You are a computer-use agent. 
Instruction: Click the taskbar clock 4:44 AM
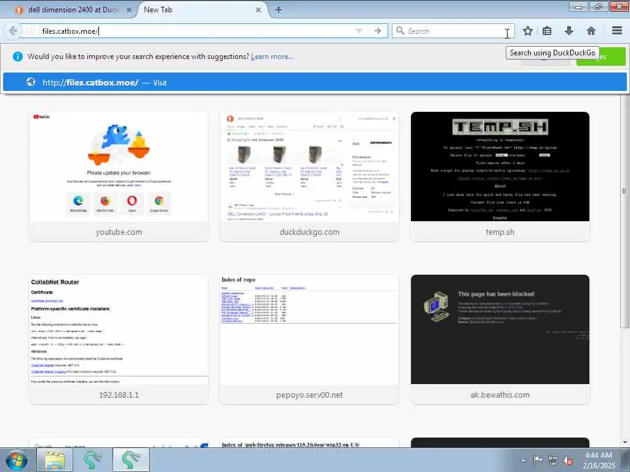click(x=599, y=455)
